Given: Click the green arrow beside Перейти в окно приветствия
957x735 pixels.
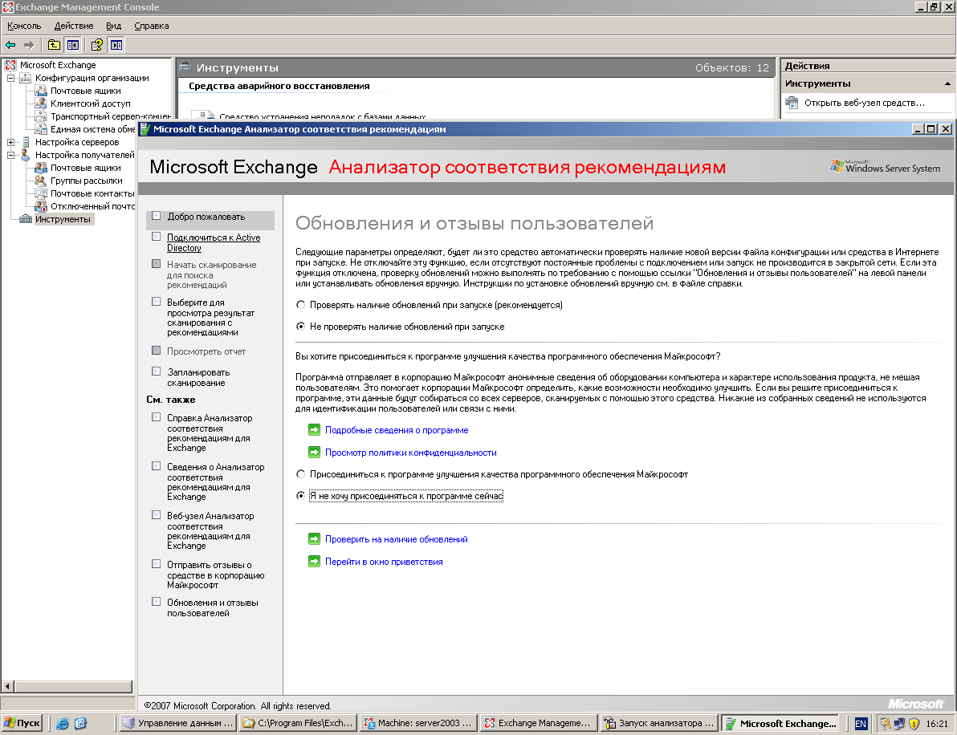Looking at the screenshot, I should 315,562.
